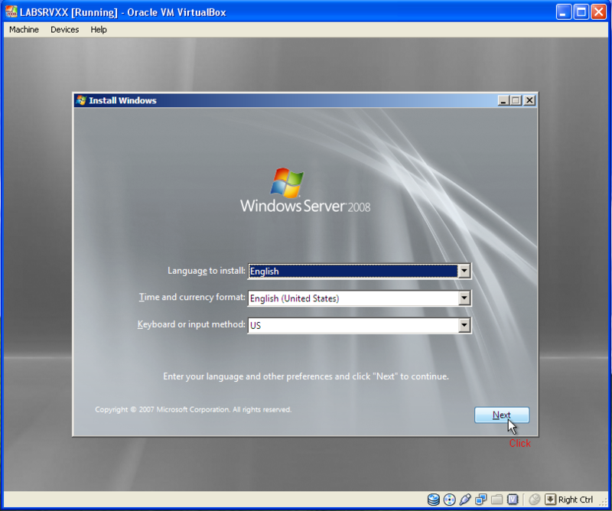Click the Windows flag icon in Install Windows title
The image size is (612, 511).
(x=81, y=100)
